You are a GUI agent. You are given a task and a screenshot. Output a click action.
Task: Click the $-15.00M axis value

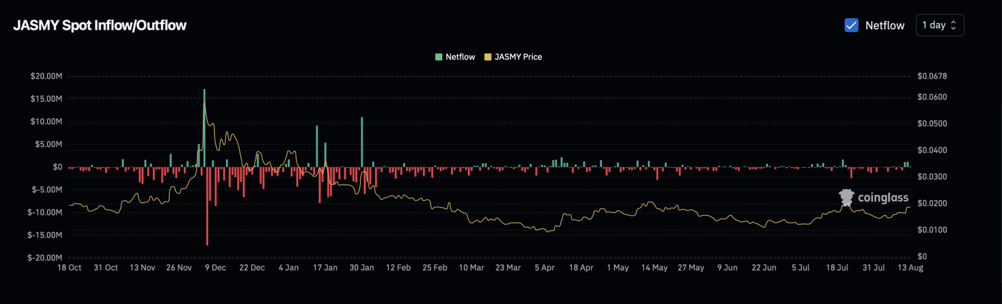click(45, 235)
